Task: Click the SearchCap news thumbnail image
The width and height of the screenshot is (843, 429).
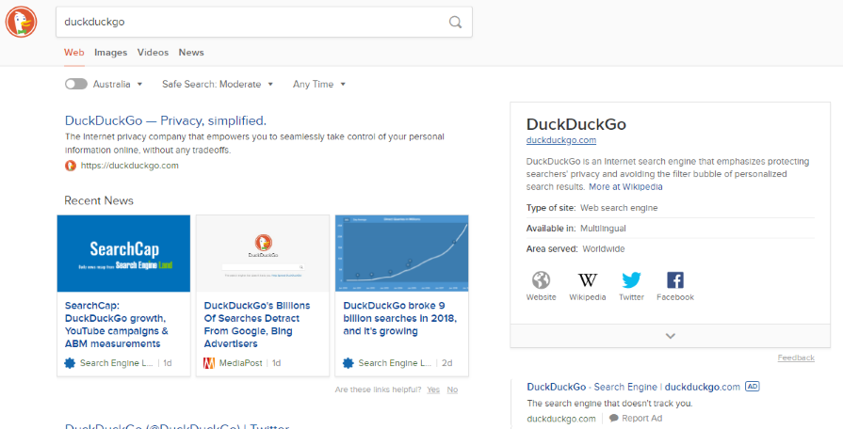Action: click(x=123, y=252)
